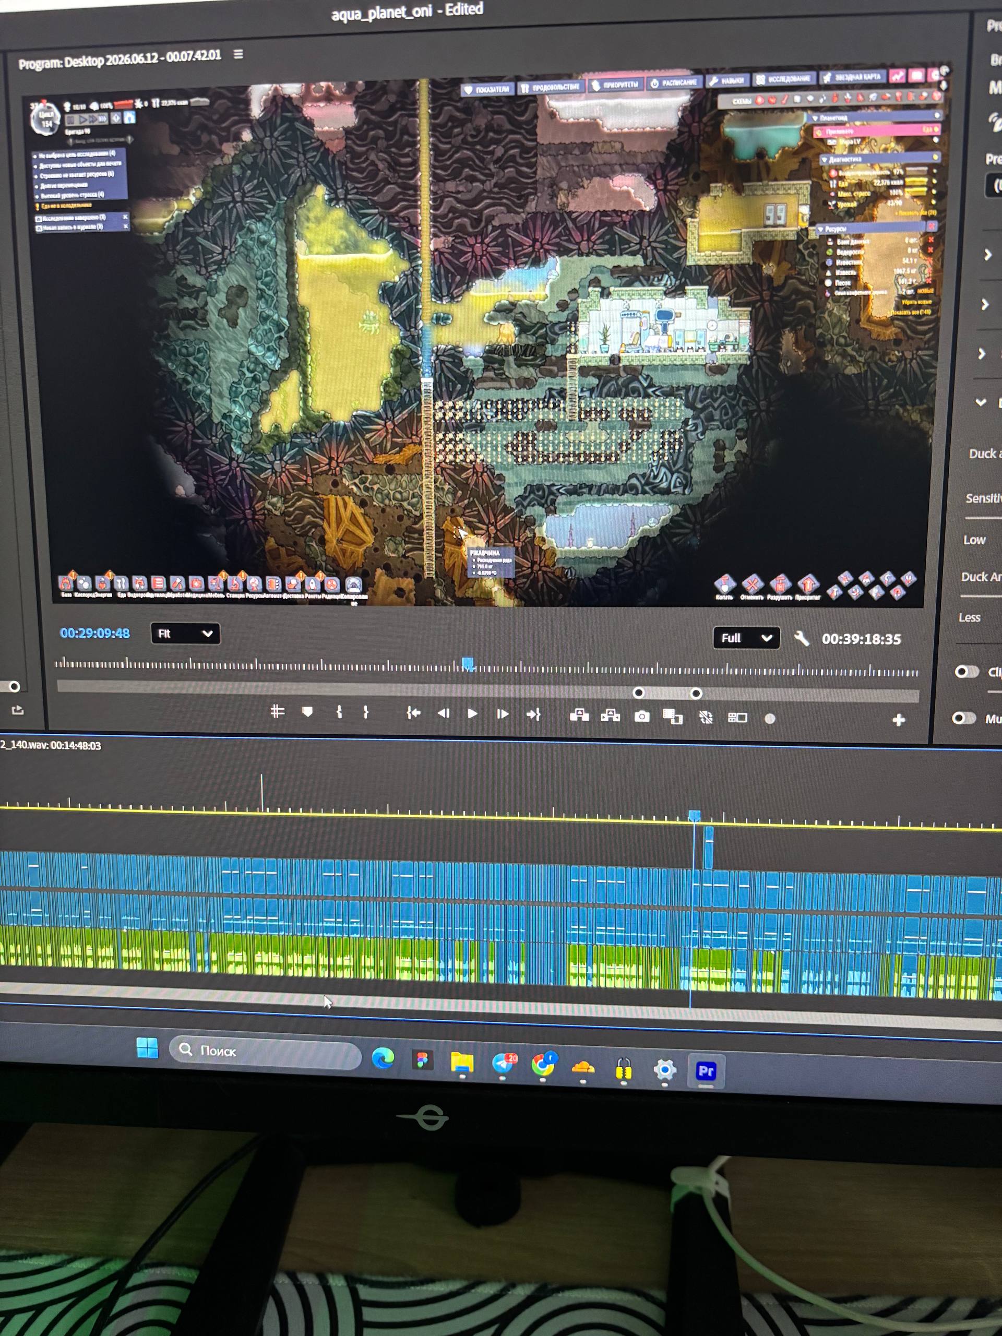Toggle proxies with the proxy icon
The width and height of the screenshot is (1002, 1336).
[706, 718]
